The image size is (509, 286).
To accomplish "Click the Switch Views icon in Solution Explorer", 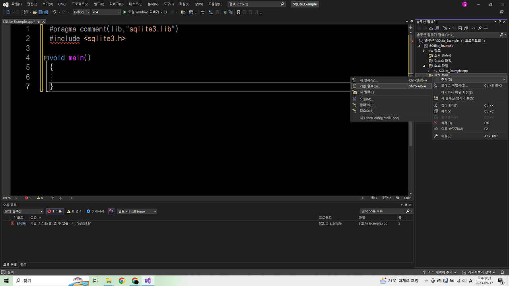I will point(437,29).
